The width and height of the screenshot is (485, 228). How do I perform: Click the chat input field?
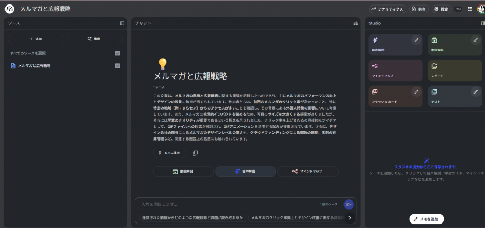click(228, 204)
